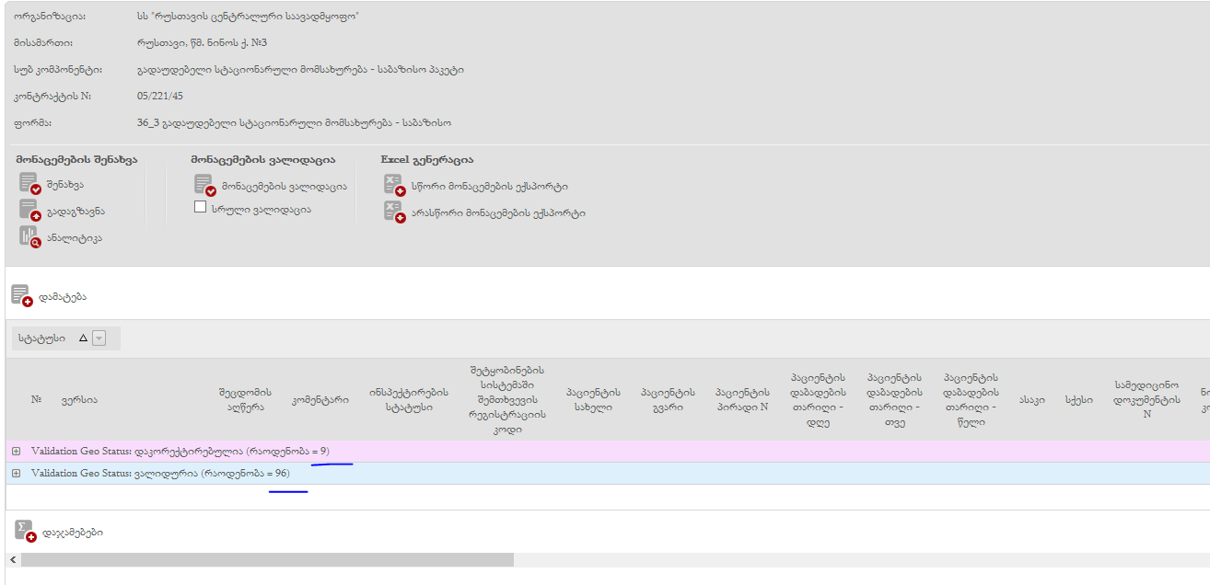Click the დაჯამებები (sigma) icon

point(26,531)
